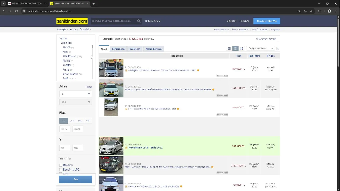Switch to the Galeriden tab

[135, 49]
